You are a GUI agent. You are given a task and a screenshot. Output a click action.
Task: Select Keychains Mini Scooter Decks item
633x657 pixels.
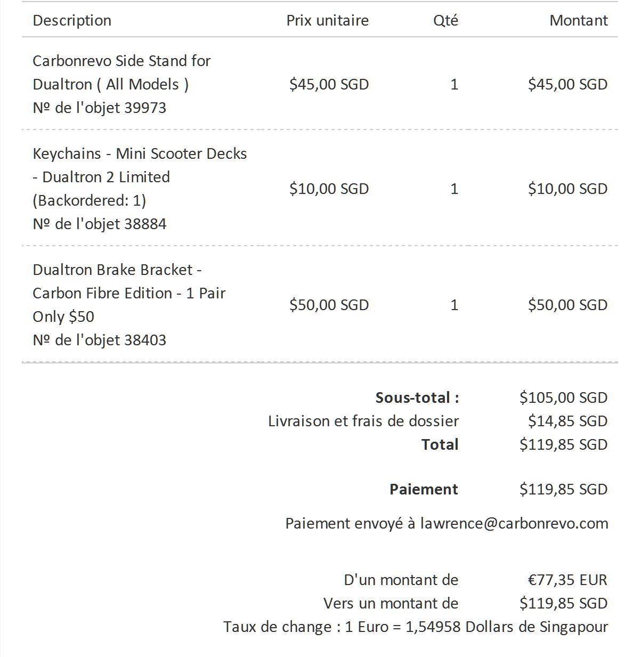140,177
